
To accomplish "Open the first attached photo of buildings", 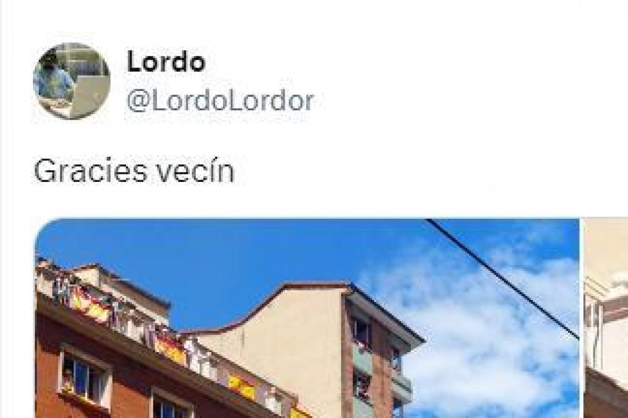I will pos(307,318).
